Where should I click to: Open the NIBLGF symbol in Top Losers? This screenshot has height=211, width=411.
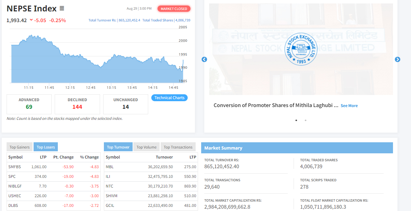pos(15,186)
